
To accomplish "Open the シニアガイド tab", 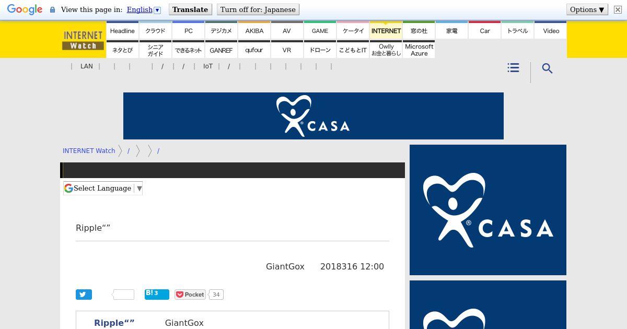I will click(155, 50).
